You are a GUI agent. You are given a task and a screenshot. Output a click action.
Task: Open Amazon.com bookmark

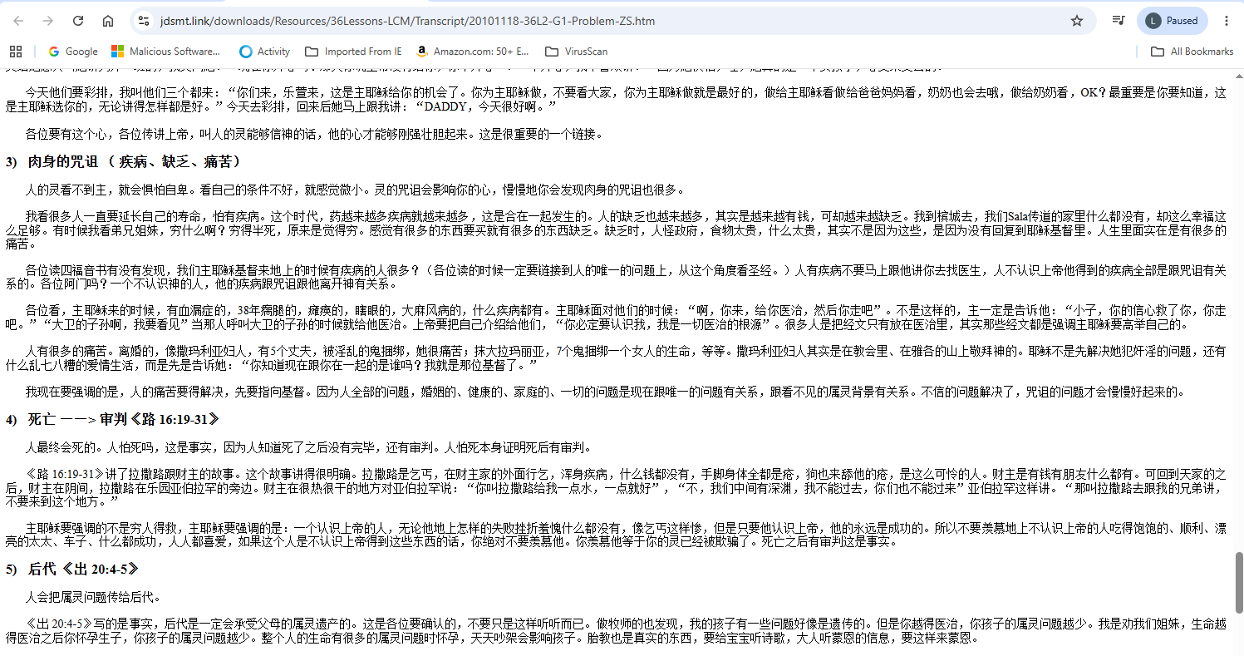click(472, 52)
